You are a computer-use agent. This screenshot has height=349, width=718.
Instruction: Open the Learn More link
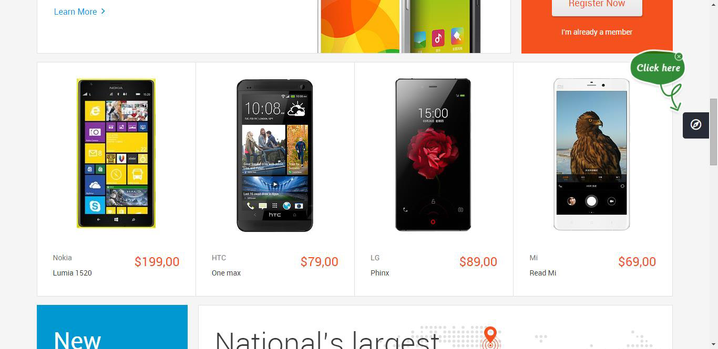(x=75, y=12)
